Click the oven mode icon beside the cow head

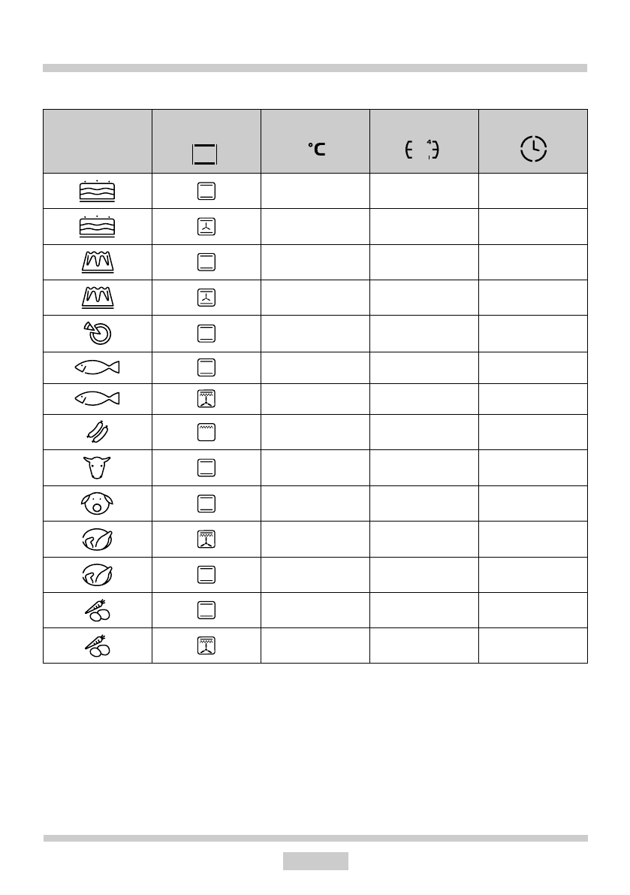point(206,467)
